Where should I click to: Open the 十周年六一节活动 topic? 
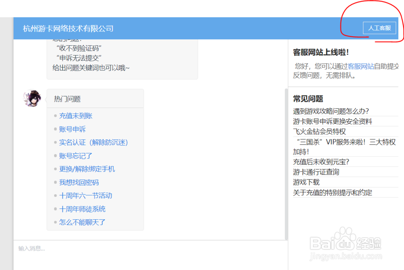pyautogui.click(x=86, y=195)
